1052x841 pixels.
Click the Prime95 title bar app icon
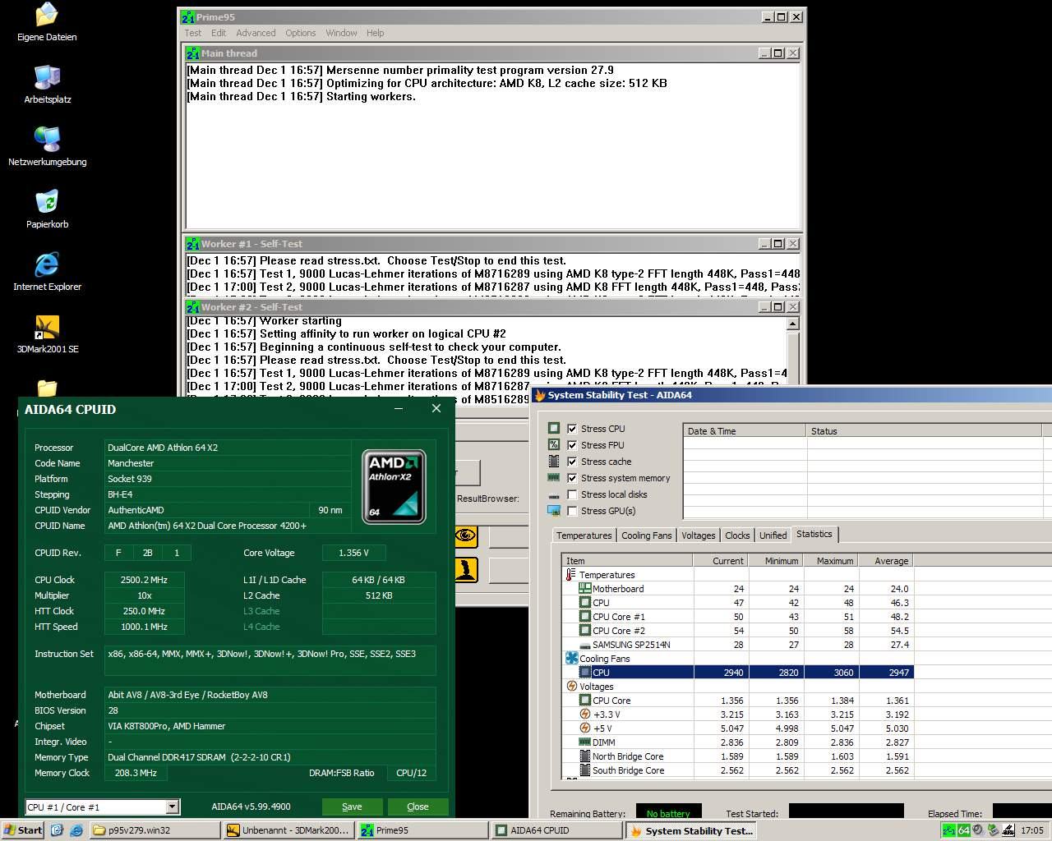(x=188, y=16)
